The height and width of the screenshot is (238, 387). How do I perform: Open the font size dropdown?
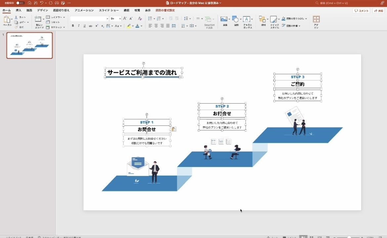pos(120,19)
